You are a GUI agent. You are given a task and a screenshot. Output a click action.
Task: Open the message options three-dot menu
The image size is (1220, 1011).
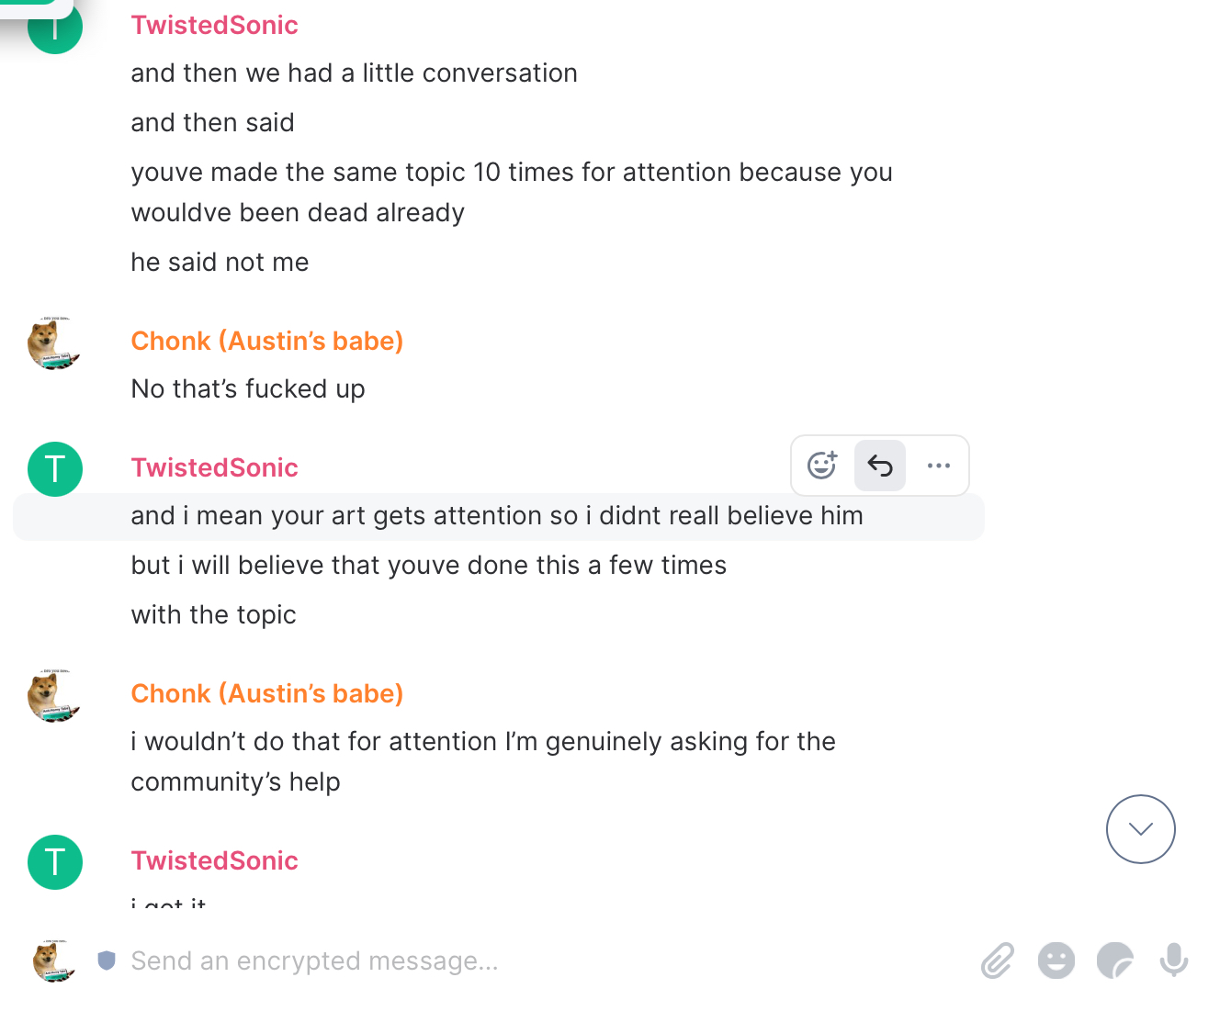(939, 466)
